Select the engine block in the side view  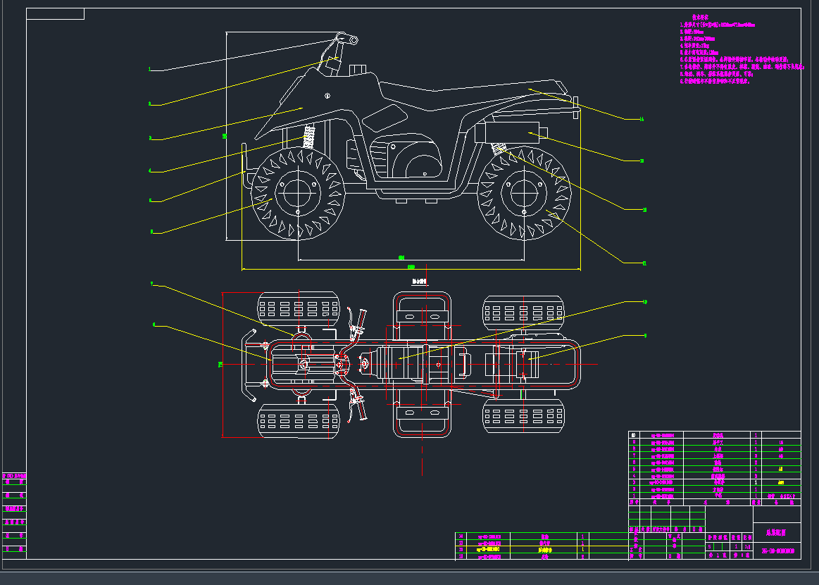coord(406,156)
